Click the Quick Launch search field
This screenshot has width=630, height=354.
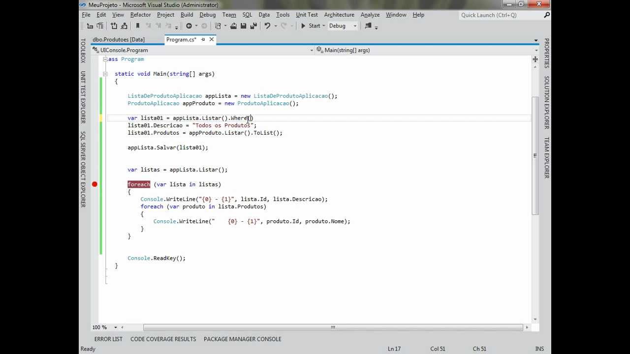click(501, 15)
